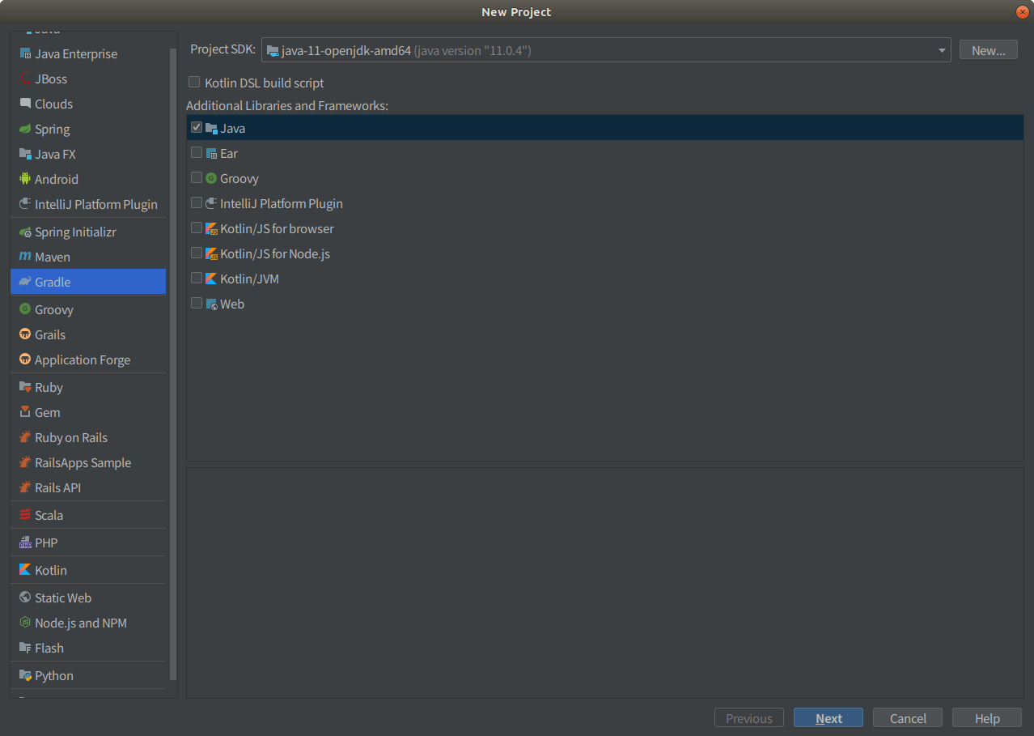Click the Flash folder icon
Viewport: 1034px width, 736px height.
click(x=25, y=649)
